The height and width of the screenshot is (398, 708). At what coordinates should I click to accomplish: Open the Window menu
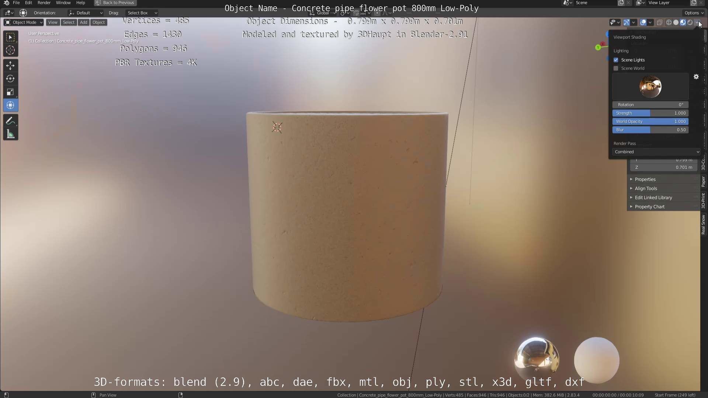(63, 3)
